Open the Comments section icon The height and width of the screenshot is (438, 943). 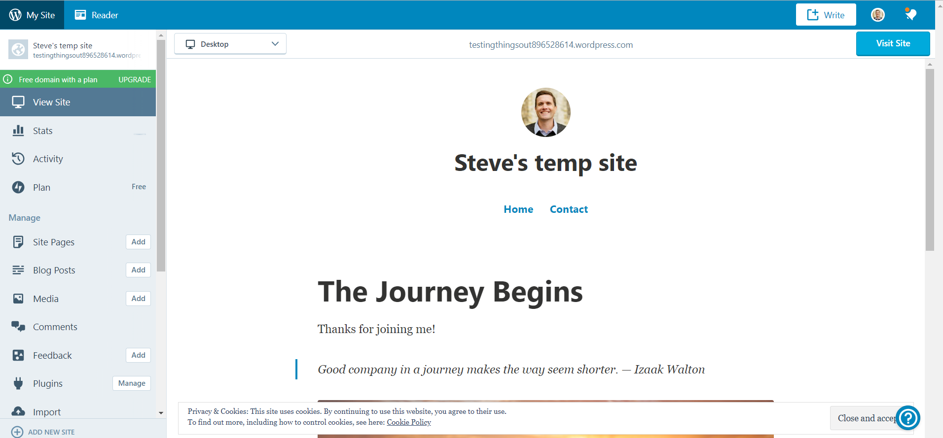point(18,327)
